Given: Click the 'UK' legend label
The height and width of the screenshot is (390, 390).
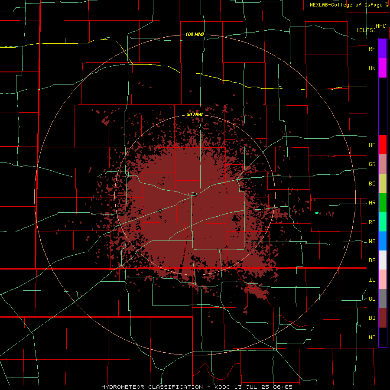Looking at the screenshot, I should click(372, 68).
